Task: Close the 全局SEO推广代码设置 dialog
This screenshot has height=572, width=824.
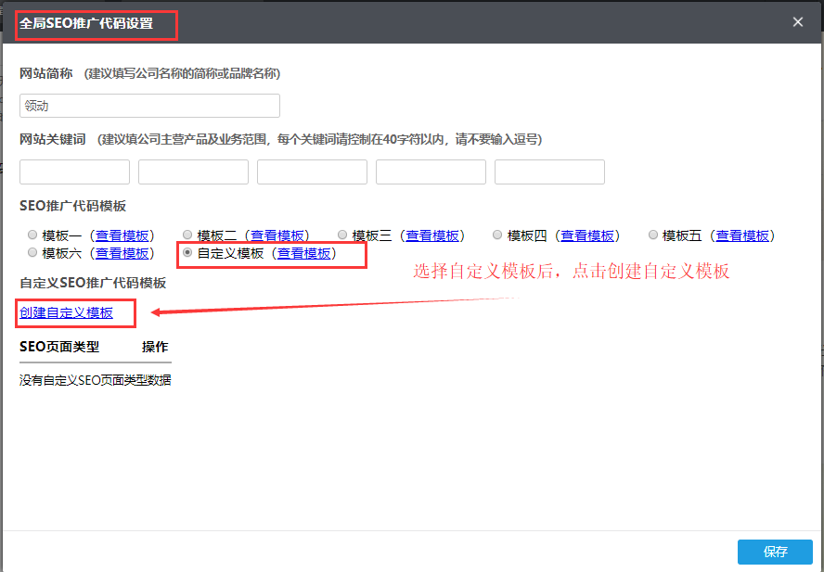Action: tap(798, 22)
